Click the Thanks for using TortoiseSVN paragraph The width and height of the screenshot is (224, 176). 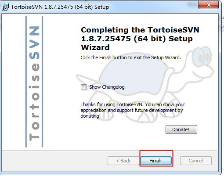coord(133,110)
